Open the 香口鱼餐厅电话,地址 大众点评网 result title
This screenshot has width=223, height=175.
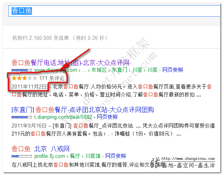(70, 63)
